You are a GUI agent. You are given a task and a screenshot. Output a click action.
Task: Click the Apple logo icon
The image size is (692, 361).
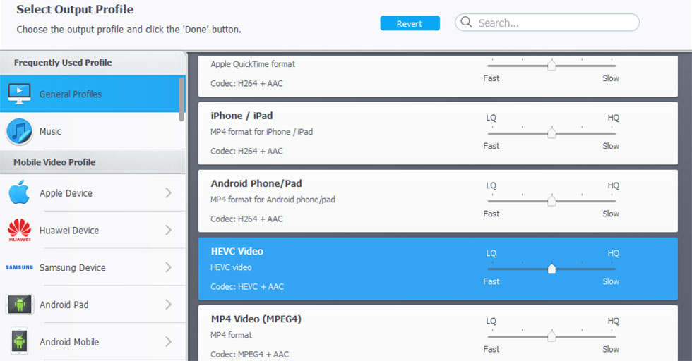point(19,192)
